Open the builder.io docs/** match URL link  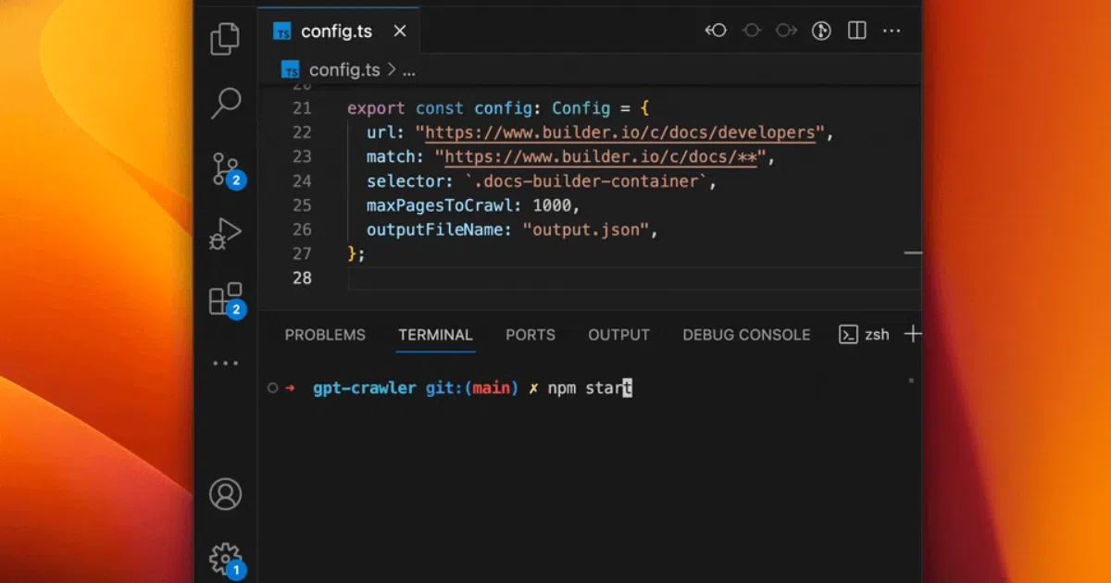coord(600,157)
